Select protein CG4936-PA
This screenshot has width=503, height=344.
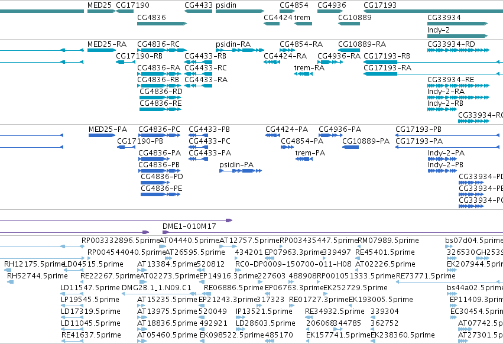pos(330,135)
